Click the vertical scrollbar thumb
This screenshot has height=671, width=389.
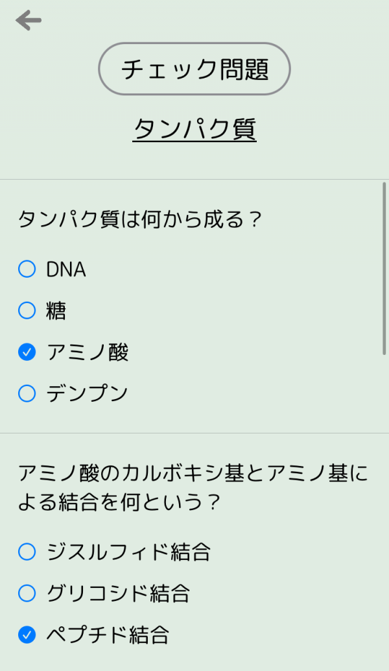coord(384,269)
